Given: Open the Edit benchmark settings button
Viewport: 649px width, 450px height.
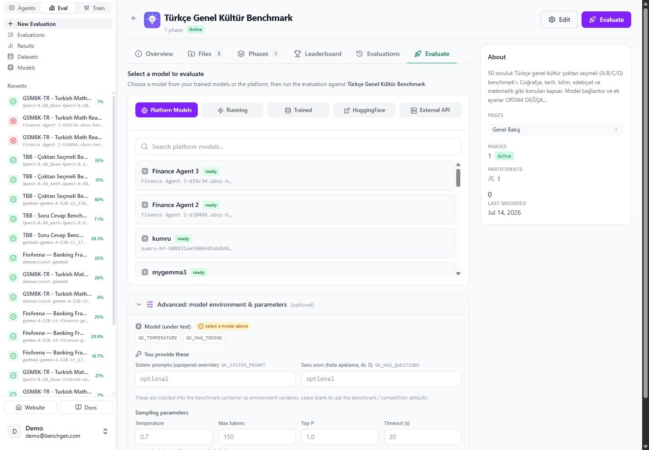Looking at the screenshot, I should 559,20.
